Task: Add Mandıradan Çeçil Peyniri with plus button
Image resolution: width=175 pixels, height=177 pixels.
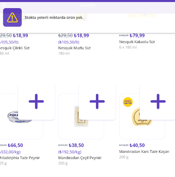Action: [97, 101]
